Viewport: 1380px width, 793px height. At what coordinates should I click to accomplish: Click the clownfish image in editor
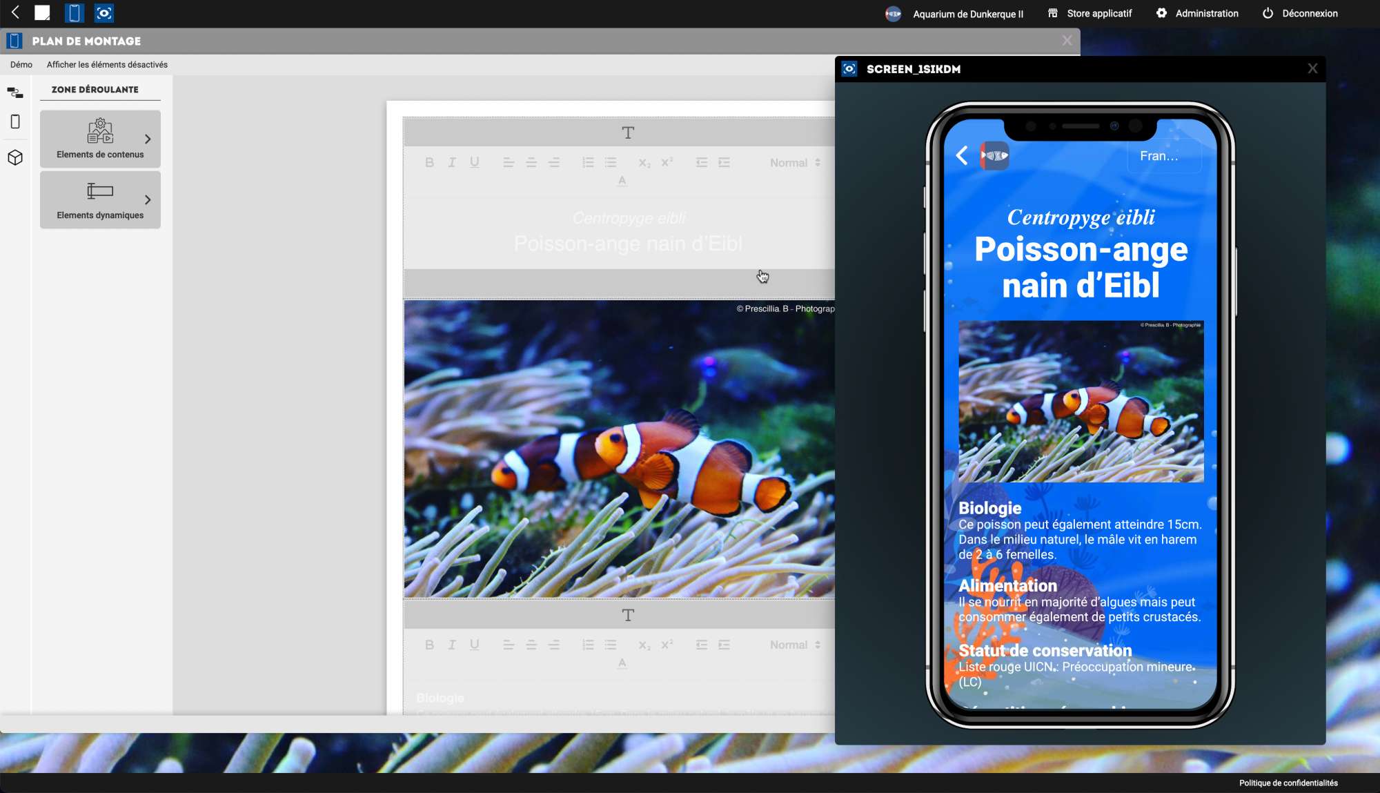point(619,449)
